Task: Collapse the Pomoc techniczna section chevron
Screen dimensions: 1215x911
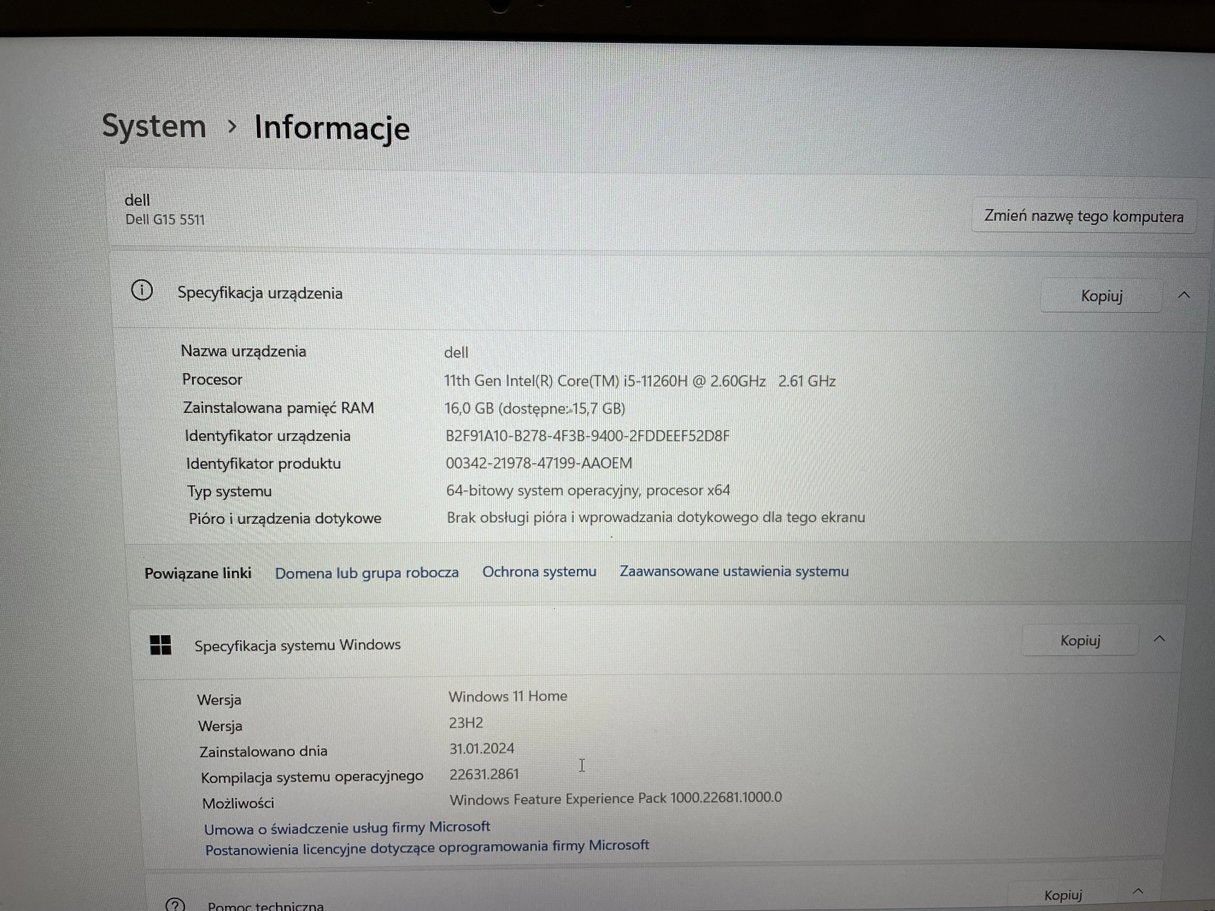Action: (1138, 892)
